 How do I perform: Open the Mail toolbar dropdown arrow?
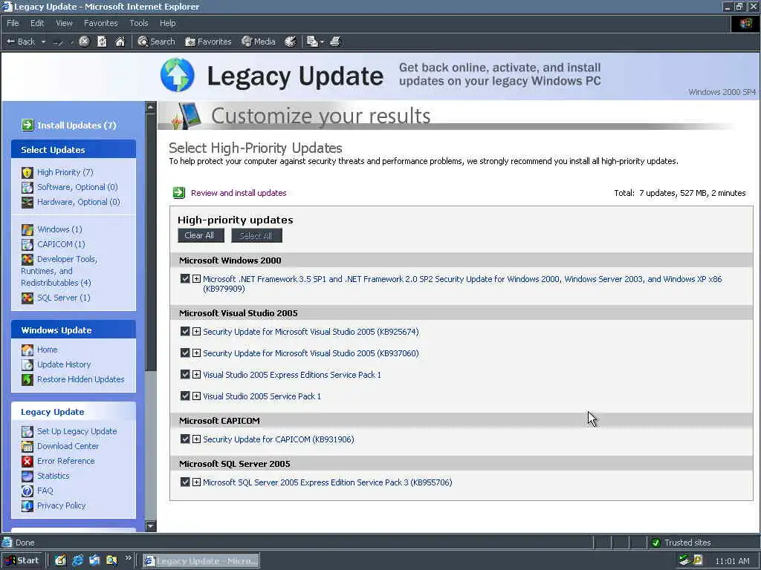(x=322, y=42)
